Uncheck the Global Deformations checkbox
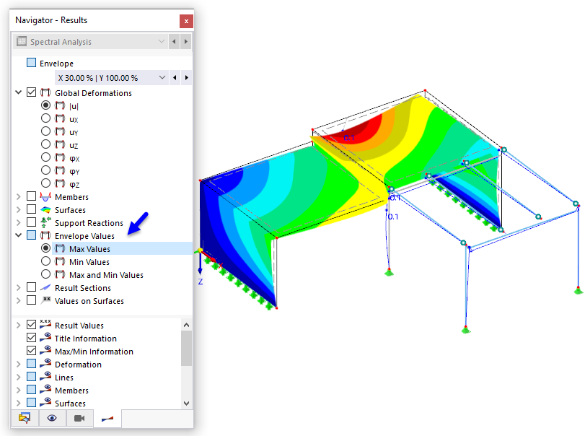Viewport: 585px width, 436px height. [31, 92]
